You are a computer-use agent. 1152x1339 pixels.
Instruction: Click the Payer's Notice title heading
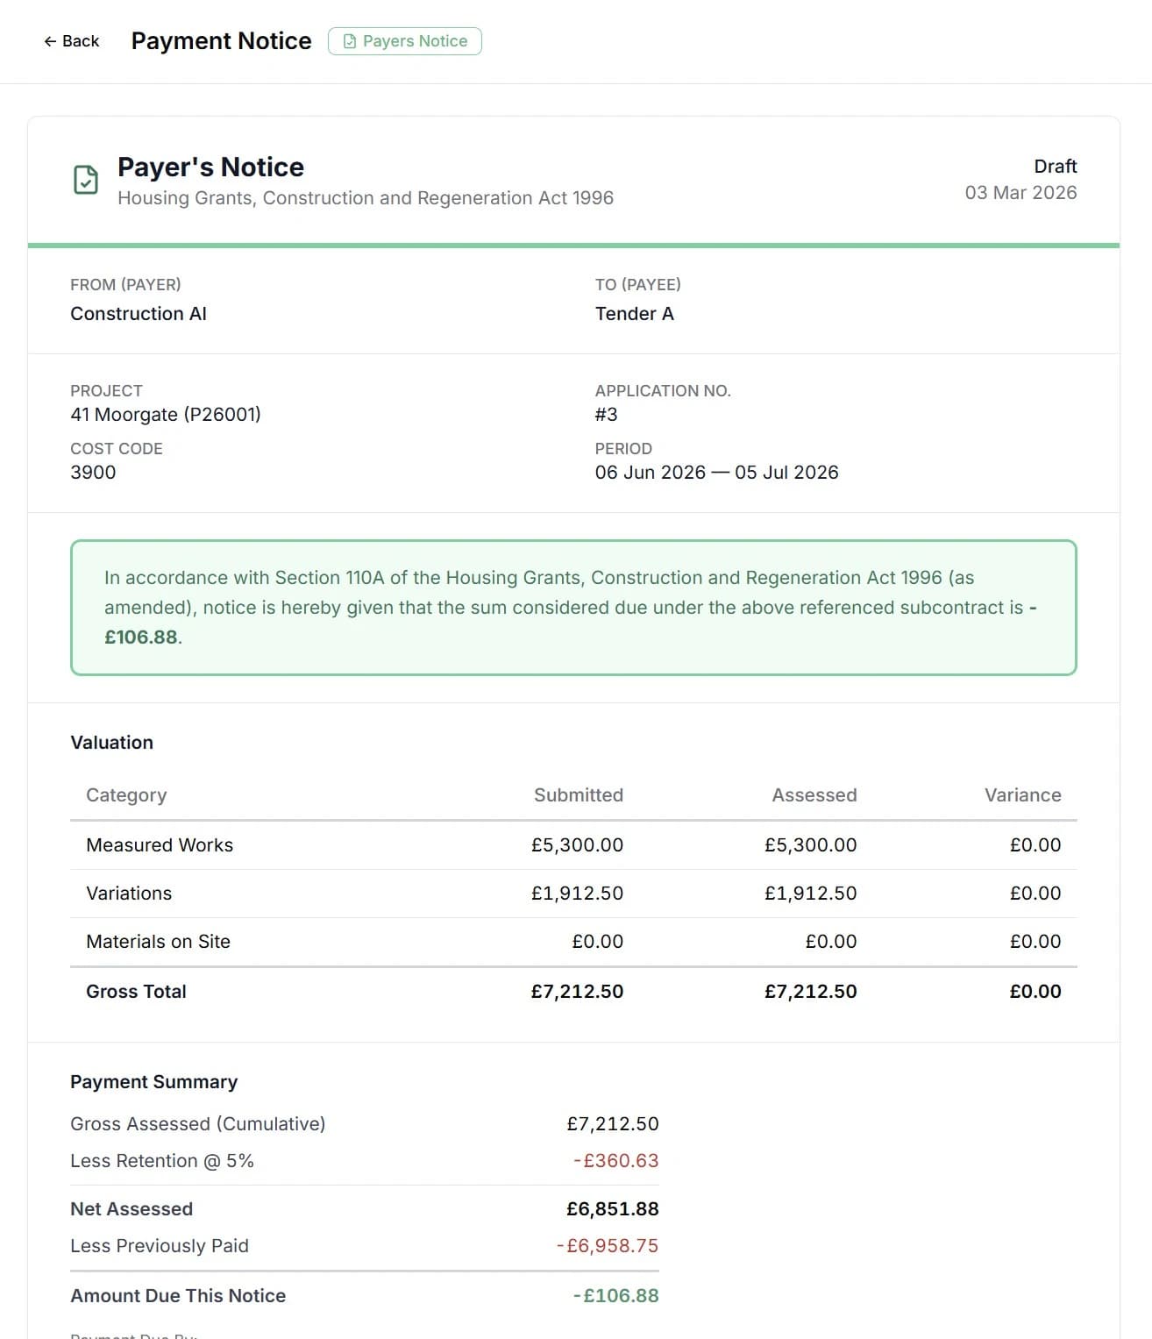tap(210, 166)
